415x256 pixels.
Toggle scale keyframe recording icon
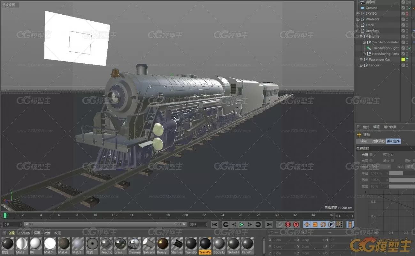[x=315, y=224]
